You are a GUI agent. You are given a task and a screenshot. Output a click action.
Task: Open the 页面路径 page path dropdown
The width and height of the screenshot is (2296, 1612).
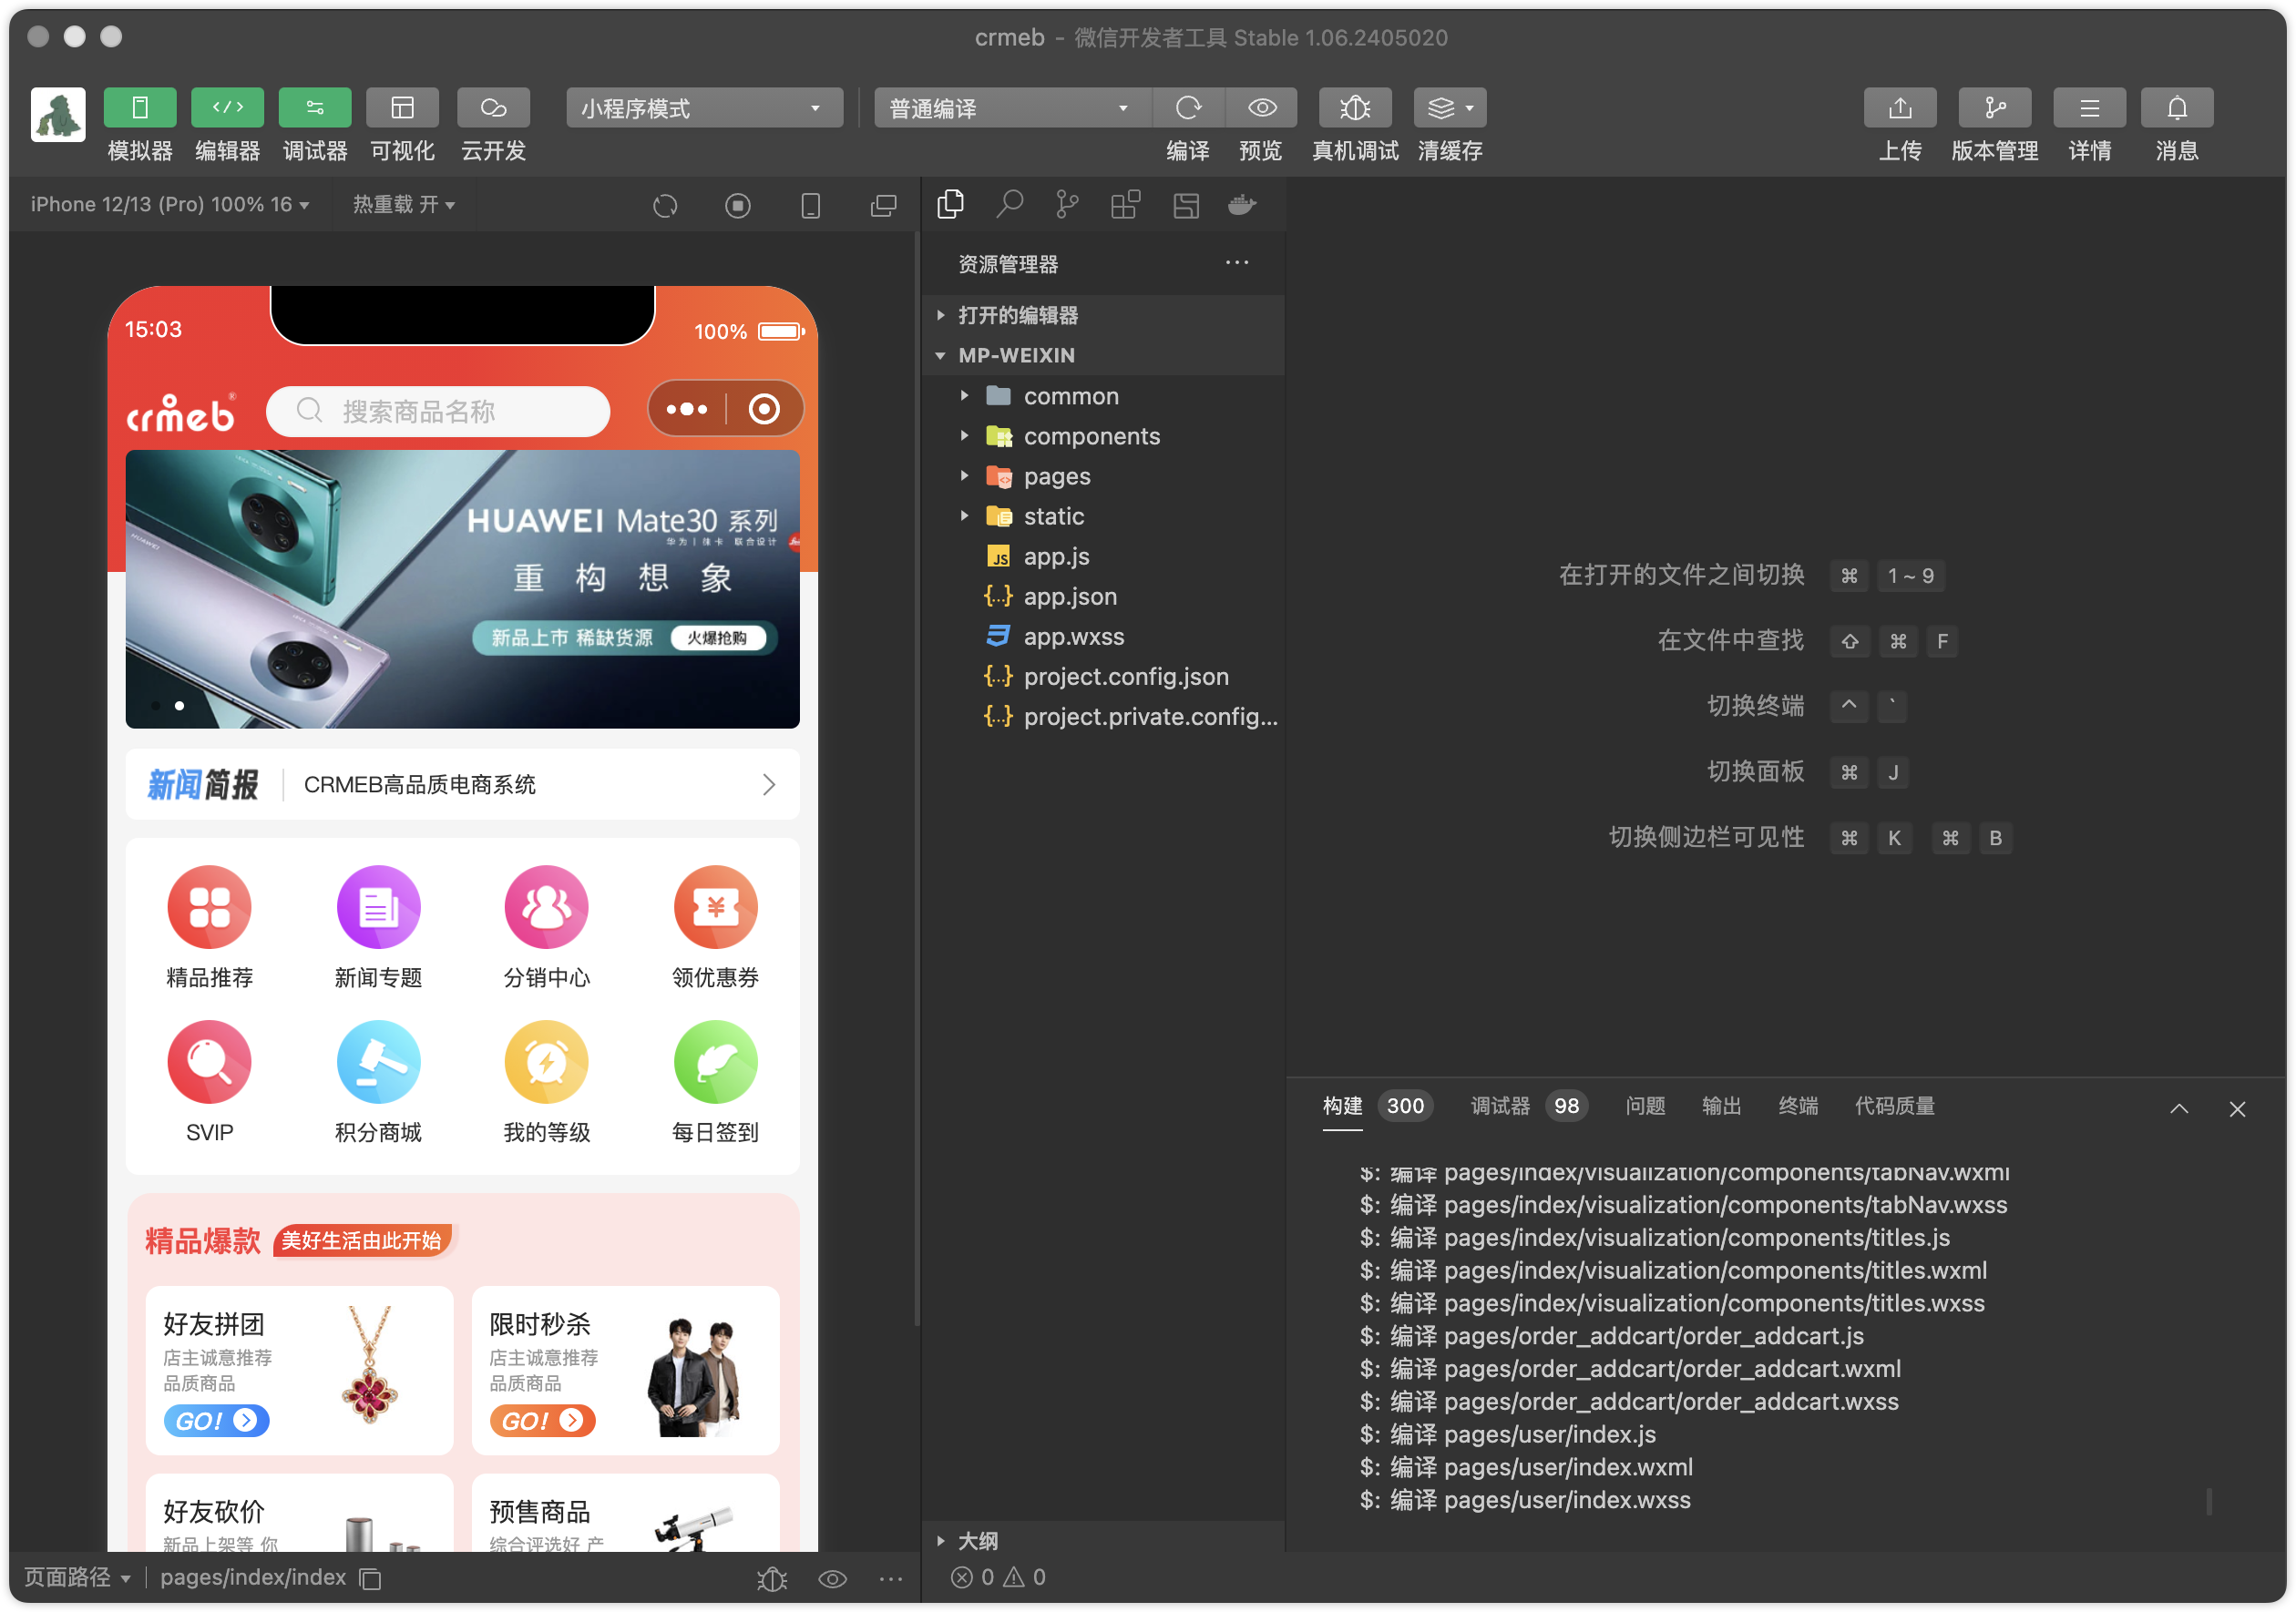(77, 1577)
